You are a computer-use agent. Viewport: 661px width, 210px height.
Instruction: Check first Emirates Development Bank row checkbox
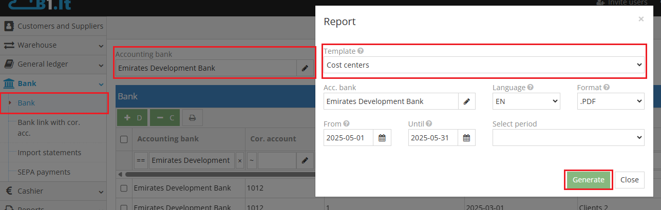point(124,188)
